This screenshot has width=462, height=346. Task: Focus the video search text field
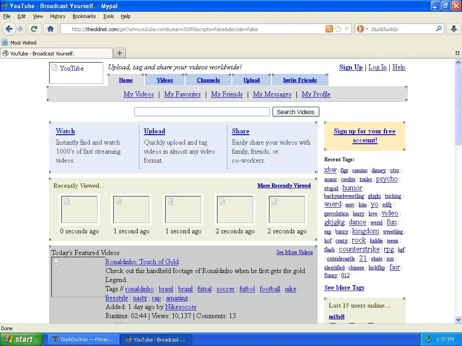202,112
